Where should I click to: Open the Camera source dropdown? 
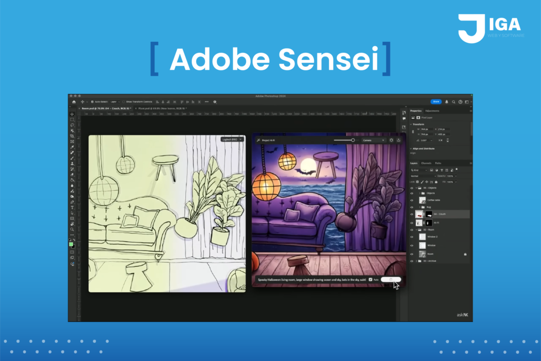coord(374,140)
